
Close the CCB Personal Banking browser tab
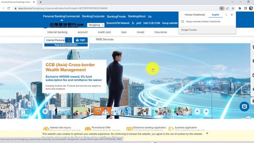click(x=34, y=2)
